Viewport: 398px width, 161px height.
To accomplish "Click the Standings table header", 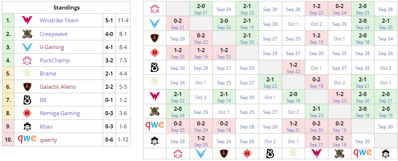I will pos(66,7).
